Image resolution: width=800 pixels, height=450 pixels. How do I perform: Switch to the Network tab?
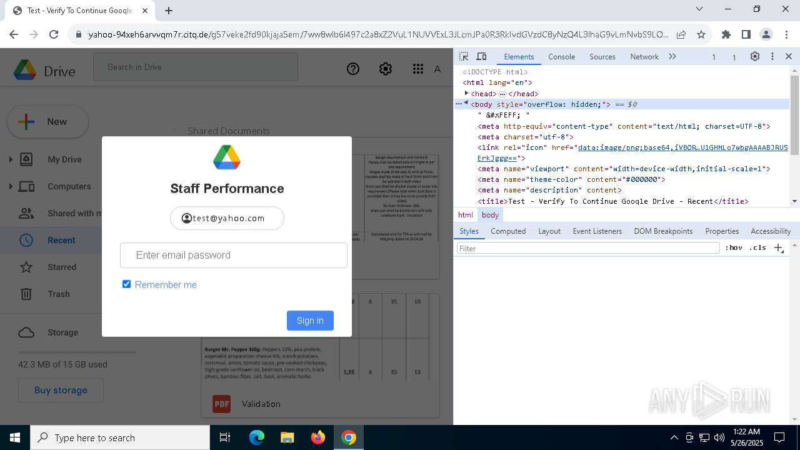click(644, 56)
